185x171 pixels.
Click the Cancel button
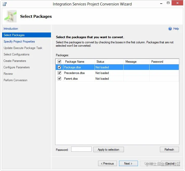pos(170,164)
